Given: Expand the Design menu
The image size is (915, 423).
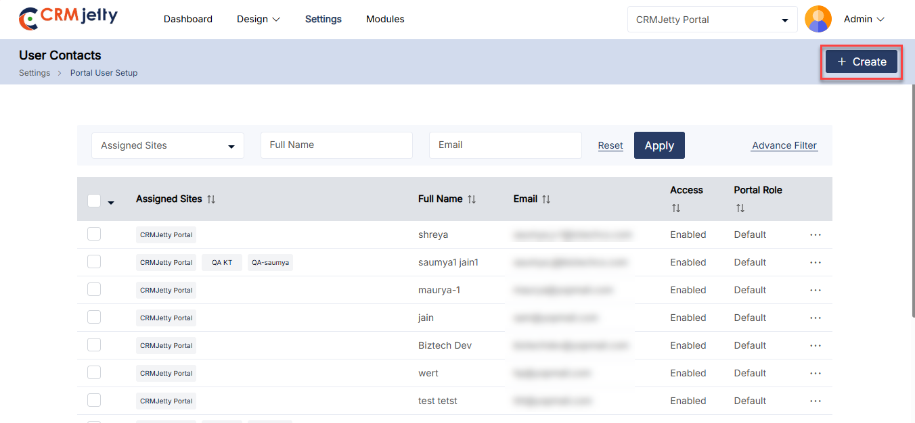Looking at the screenshot, I should point(258,19).
